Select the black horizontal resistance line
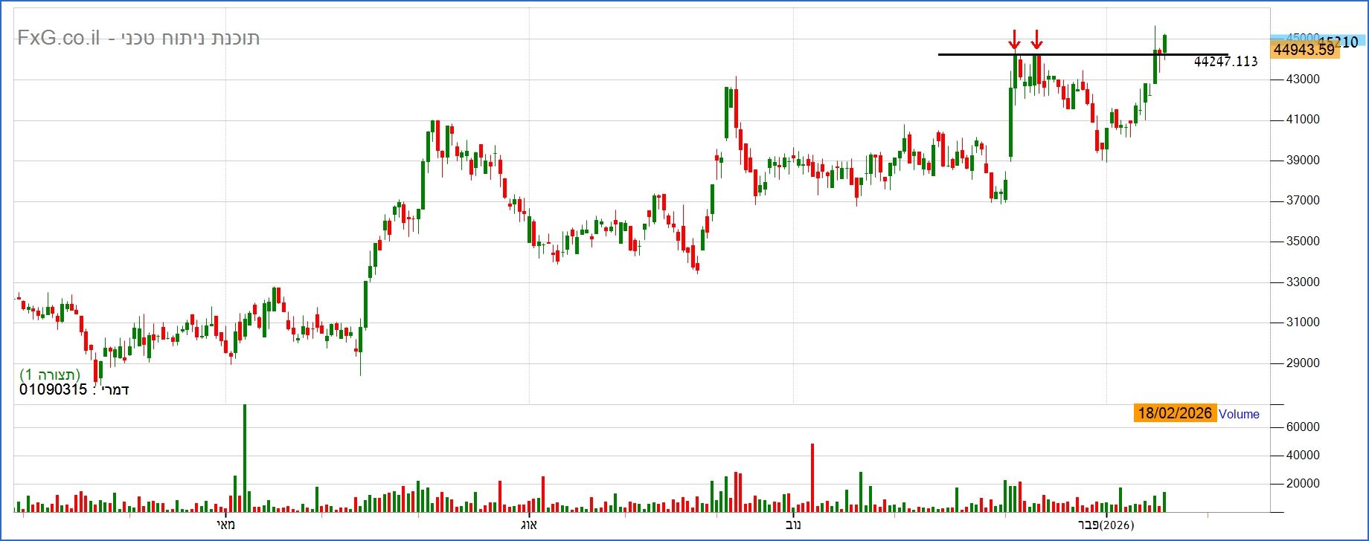 click(x=1083, y=54)
